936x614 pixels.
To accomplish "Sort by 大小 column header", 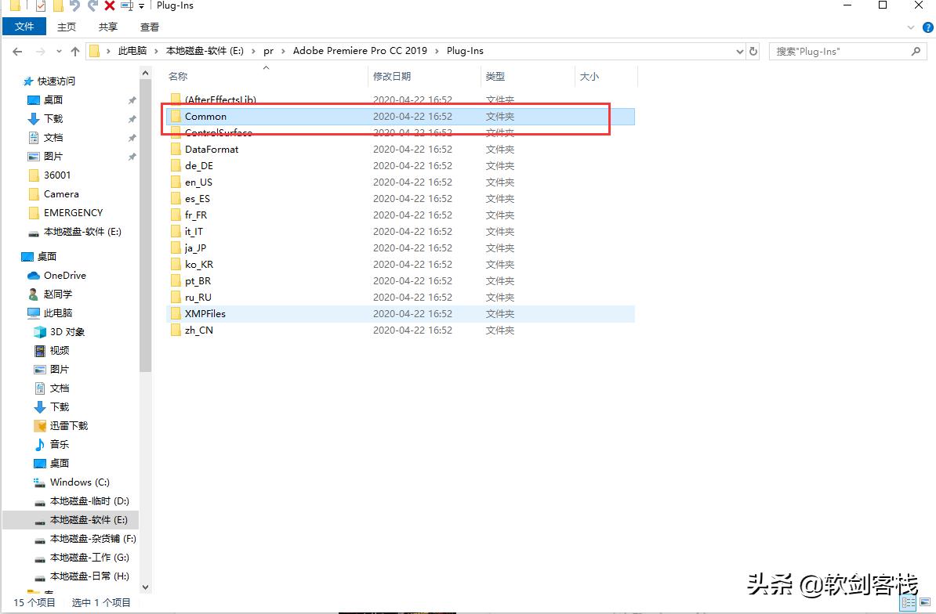I will [x=590, y=76].
